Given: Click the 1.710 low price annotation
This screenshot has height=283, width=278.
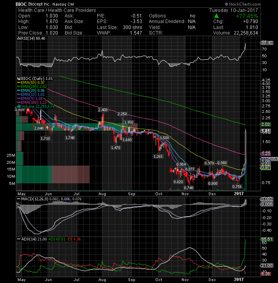Looking at the screenshot, I should click(45, 138).
